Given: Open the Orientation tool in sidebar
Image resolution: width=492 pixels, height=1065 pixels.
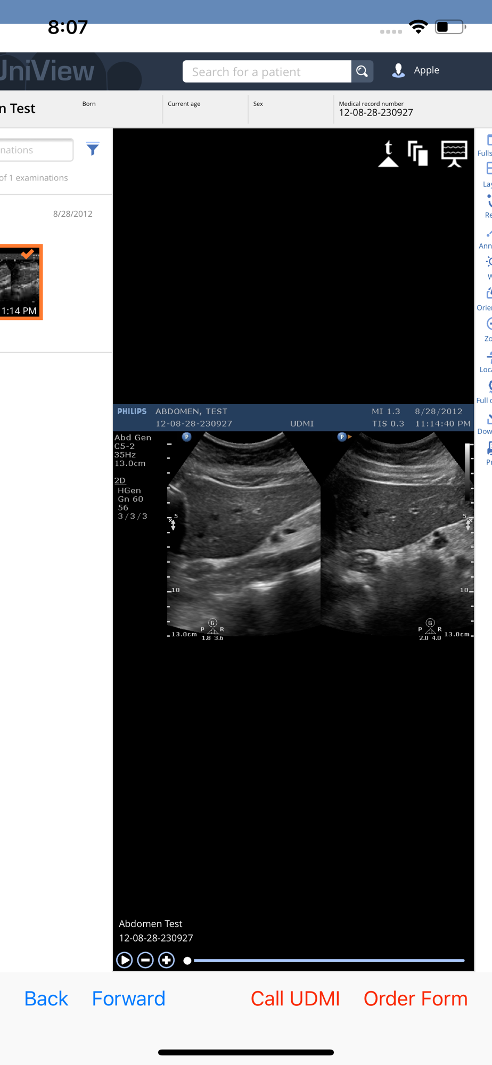Looking at the screenshot, I should (x=485, y=299).
